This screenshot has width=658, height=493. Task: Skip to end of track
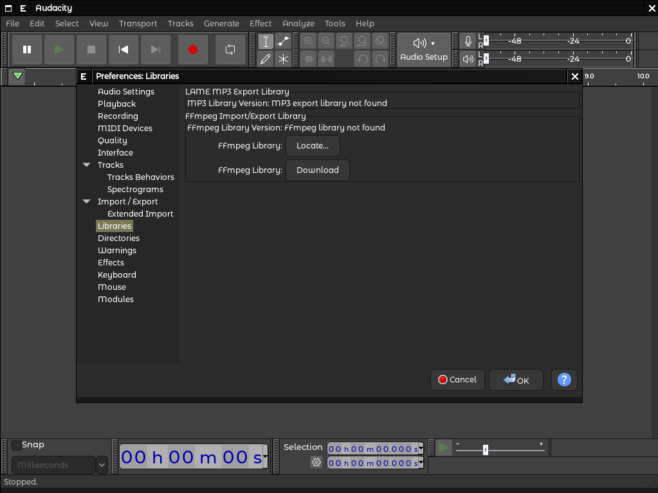(155, 49)
